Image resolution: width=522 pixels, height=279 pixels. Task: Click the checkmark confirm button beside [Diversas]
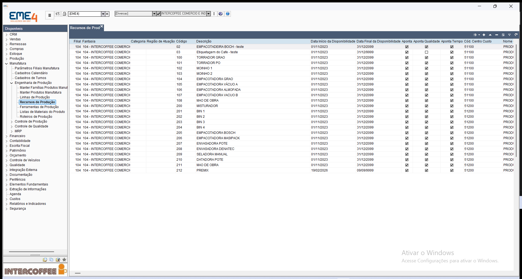tap(158, 14)
